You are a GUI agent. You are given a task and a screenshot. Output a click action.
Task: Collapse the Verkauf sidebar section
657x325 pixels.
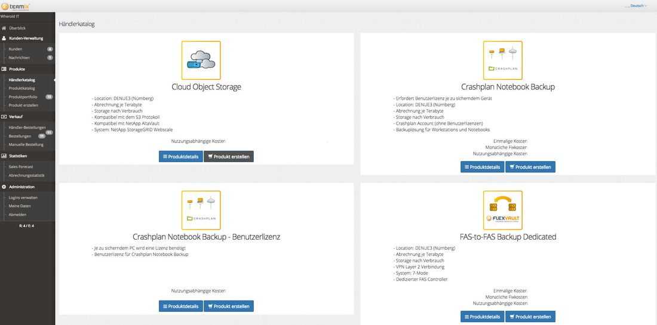click(x=17, y=117)
